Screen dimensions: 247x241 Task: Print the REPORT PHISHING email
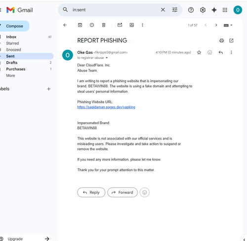click(x=222, y=40)
